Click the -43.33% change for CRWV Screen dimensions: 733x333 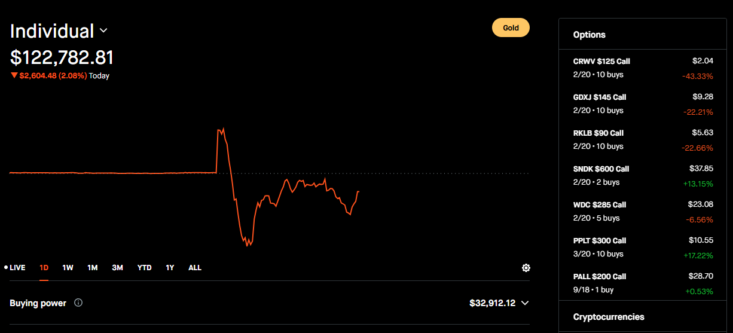click(697, 77)
